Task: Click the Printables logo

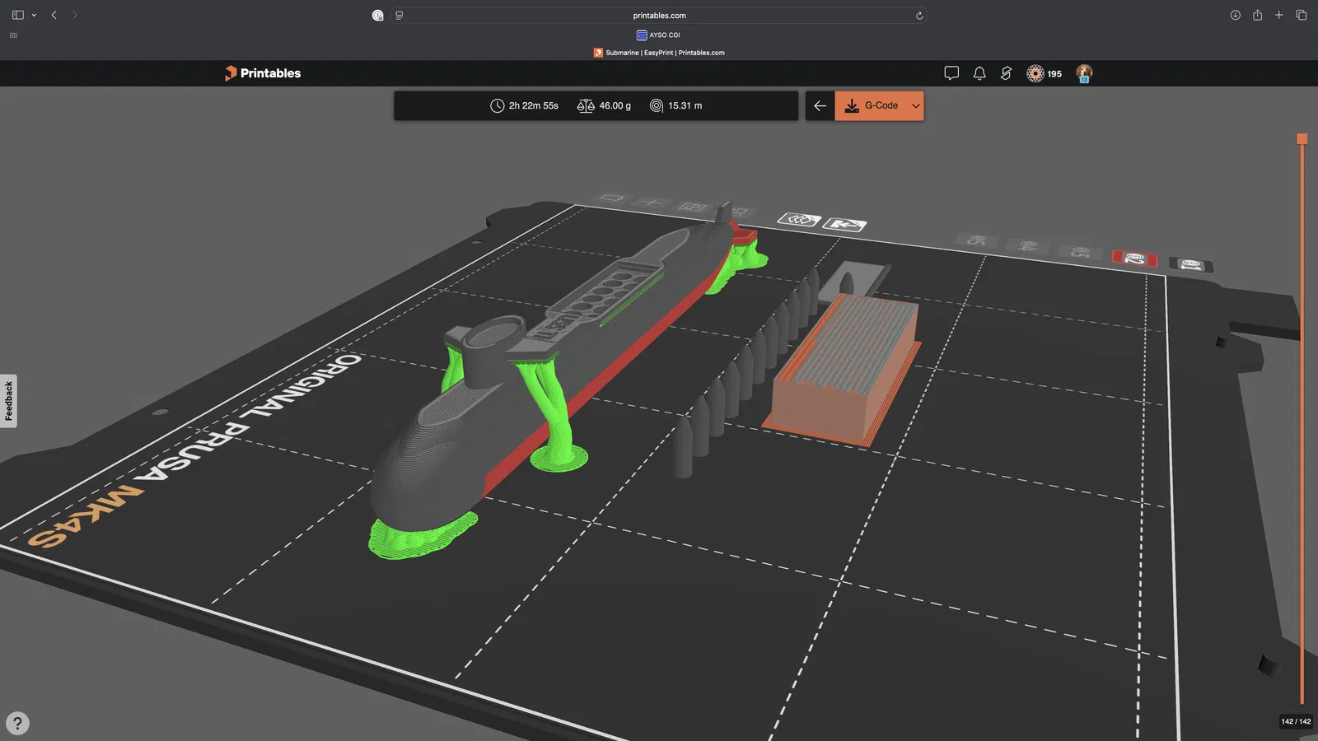Action: (x=263, y=73)
